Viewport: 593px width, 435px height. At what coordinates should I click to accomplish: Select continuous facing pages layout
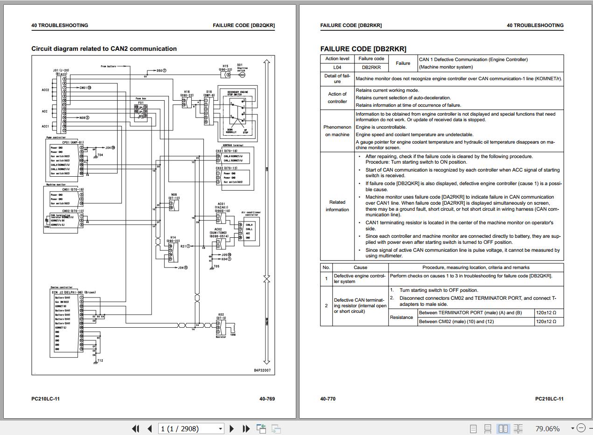tap(518, 428)
